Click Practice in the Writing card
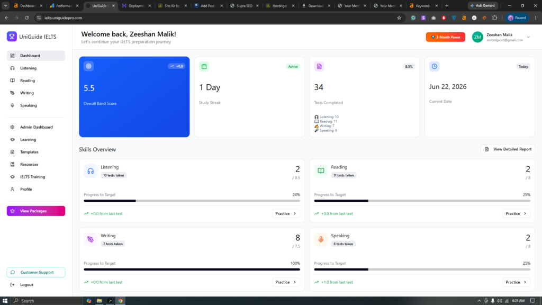 point(285,282)
